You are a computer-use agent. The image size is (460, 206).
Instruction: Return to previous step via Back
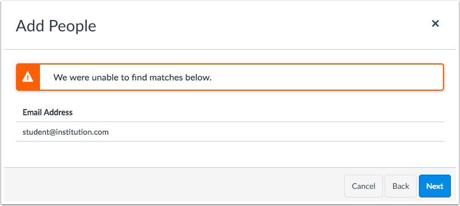click(x=401, y=186)
